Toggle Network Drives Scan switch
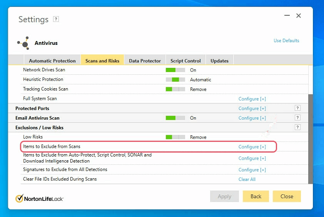This screenshot has height=217, width=324. [x=175, y=70]
